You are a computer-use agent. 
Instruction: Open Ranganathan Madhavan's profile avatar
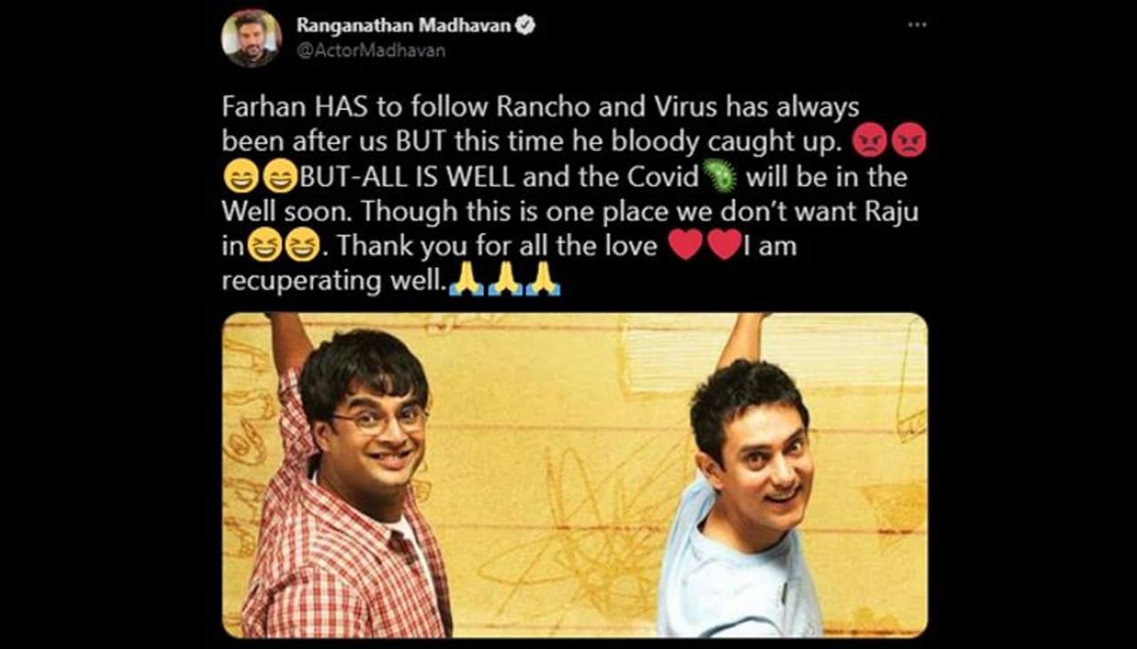(x=251, y=38)
